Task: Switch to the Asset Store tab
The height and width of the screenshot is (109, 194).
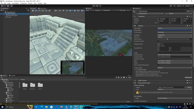Action: coord(42,8)
